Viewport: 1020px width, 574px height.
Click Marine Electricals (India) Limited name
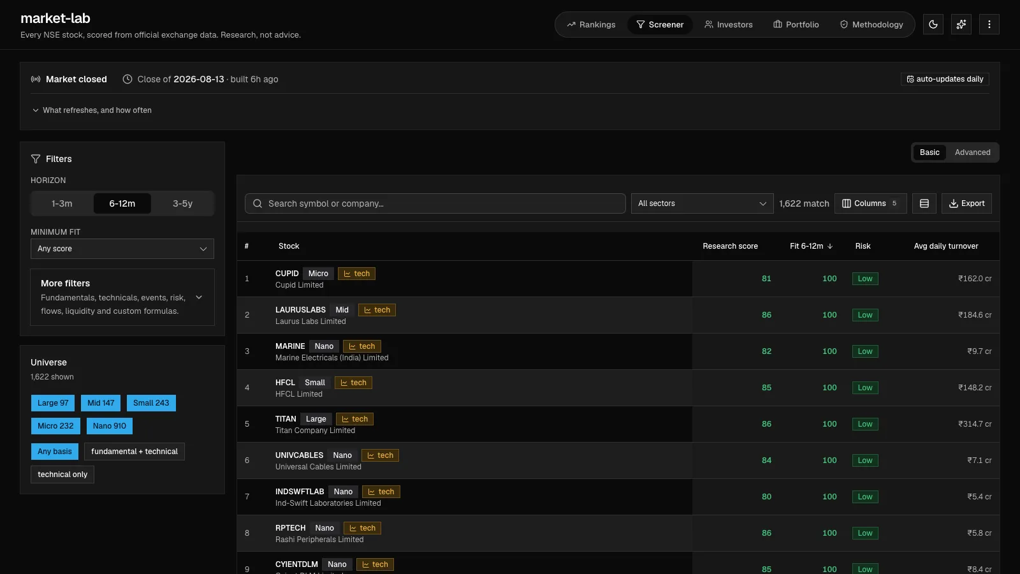[x=331, y=358]
